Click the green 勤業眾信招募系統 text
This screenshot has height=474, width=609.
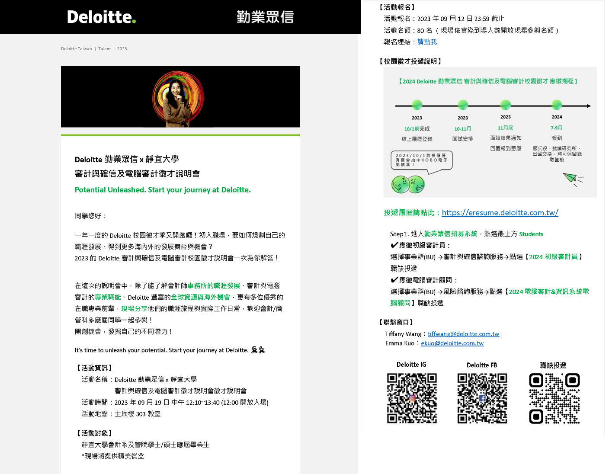coord(451,234)
